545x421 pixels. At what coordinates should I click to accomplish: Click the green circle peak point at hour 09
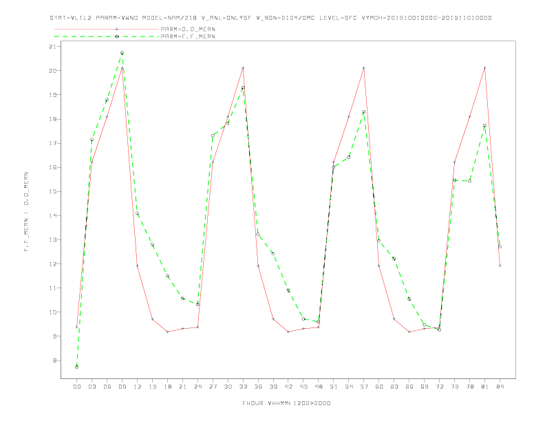122,53
